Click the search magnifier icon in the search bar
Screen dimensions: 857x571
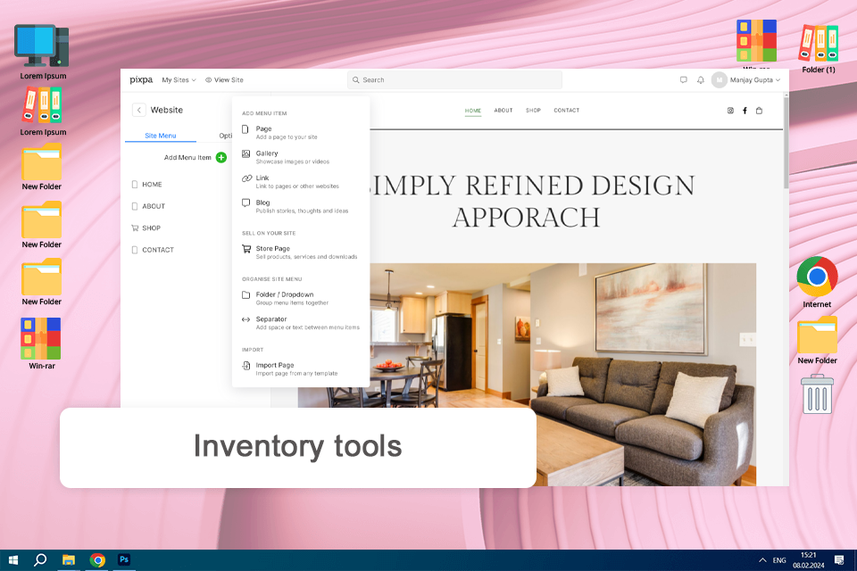click(x=356, y=79)
